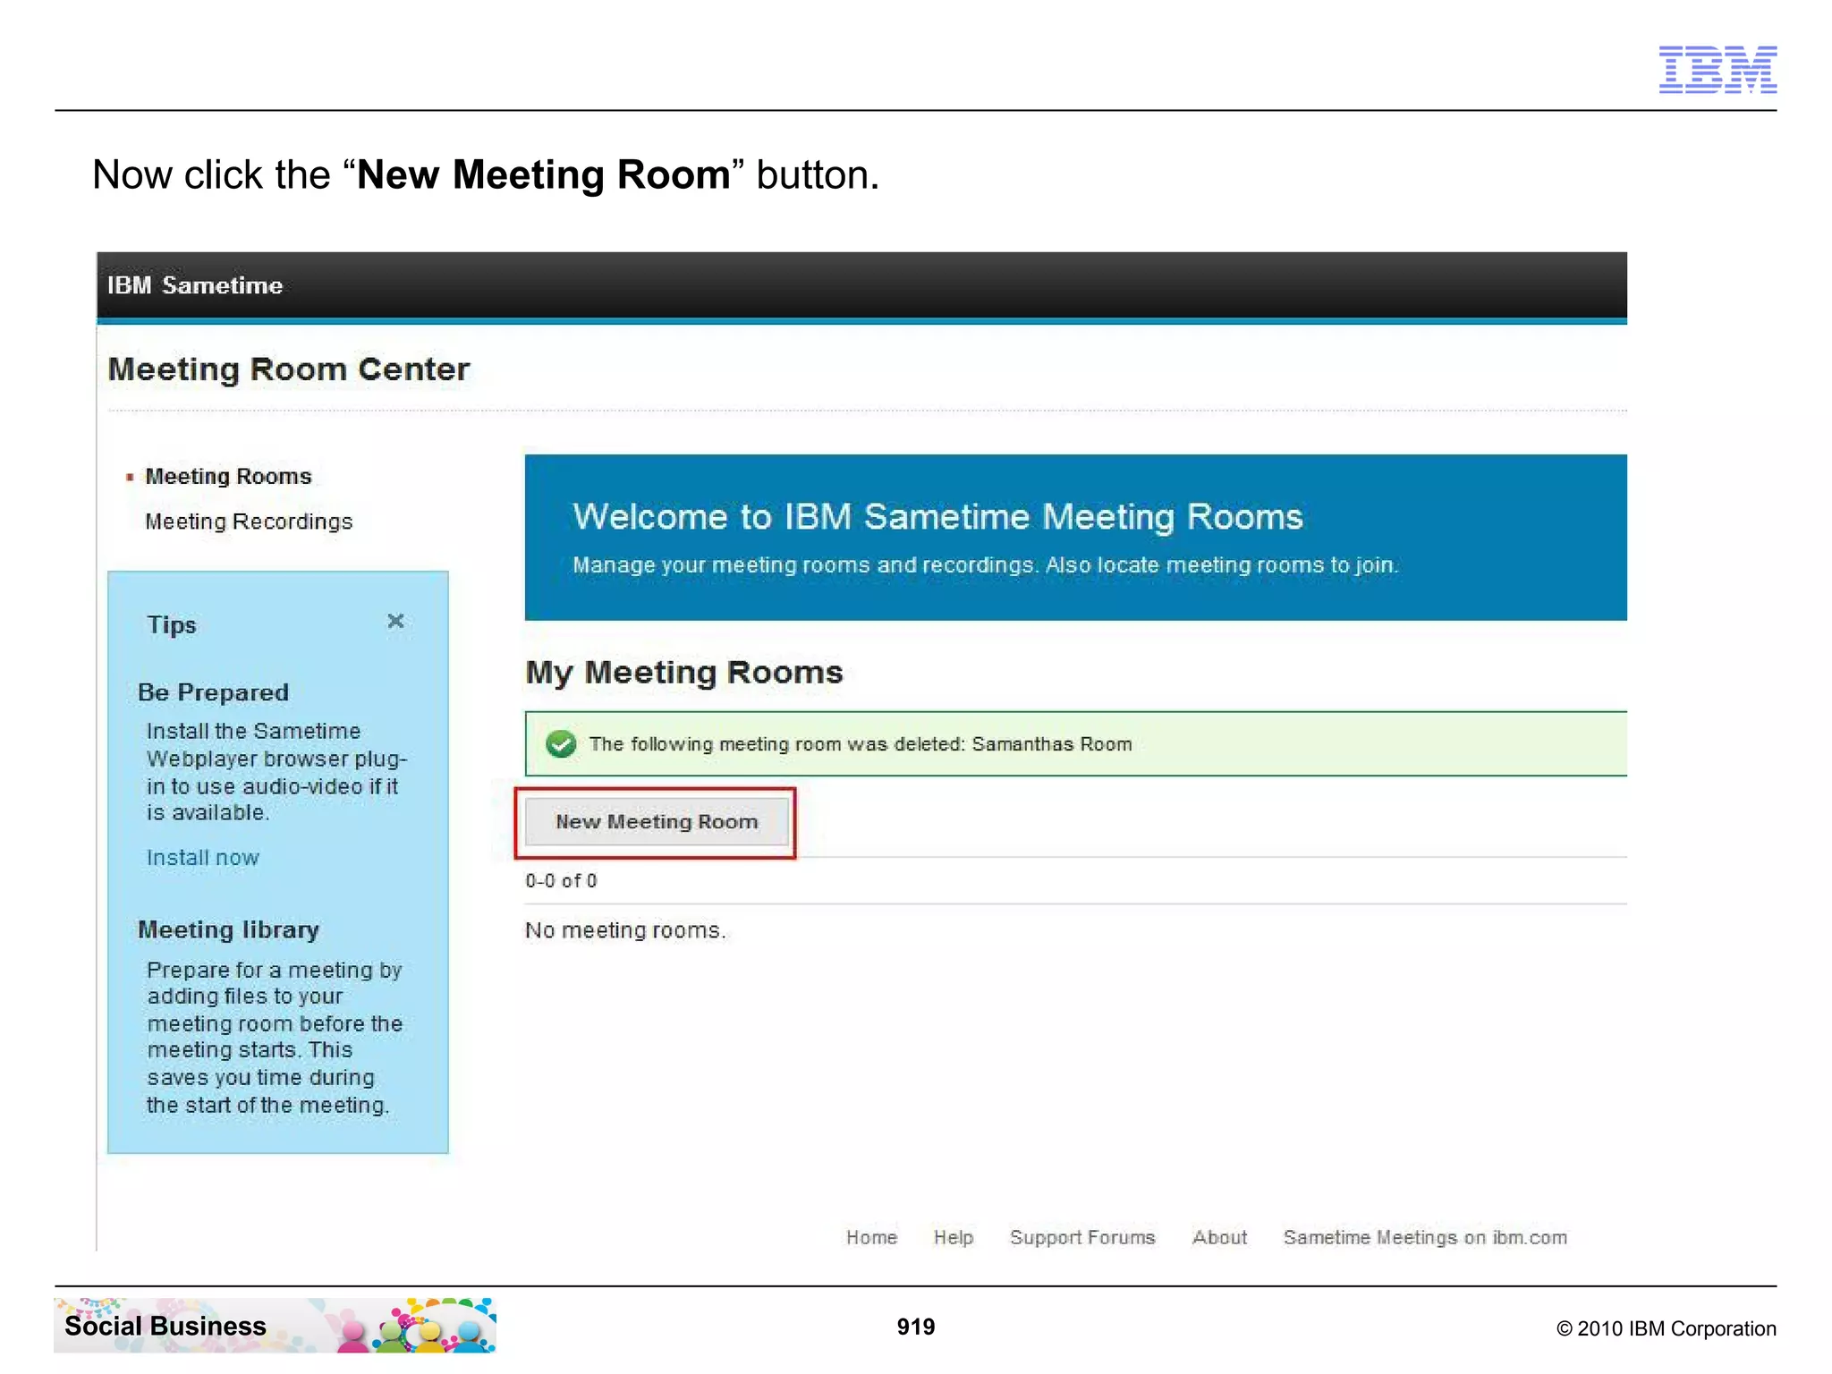Open Meeting Recordings in sidebar
The image size is (1832, 1374).
click(249, 521)
